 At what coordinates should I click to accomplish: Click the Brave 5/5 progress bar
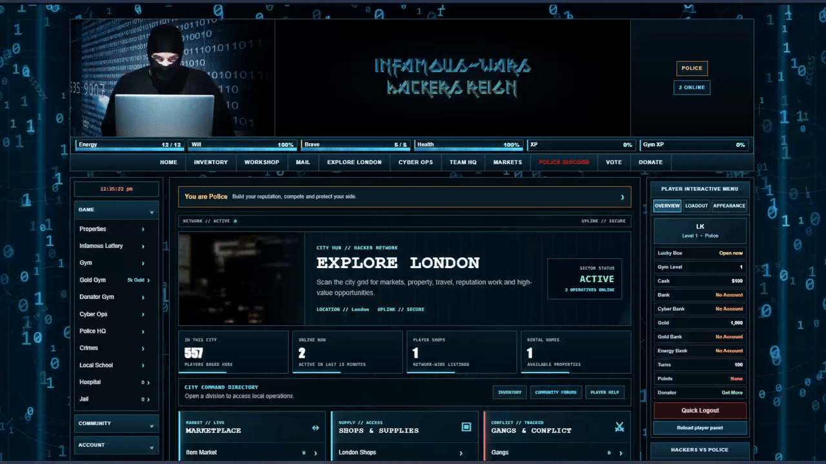click(356, 145)
